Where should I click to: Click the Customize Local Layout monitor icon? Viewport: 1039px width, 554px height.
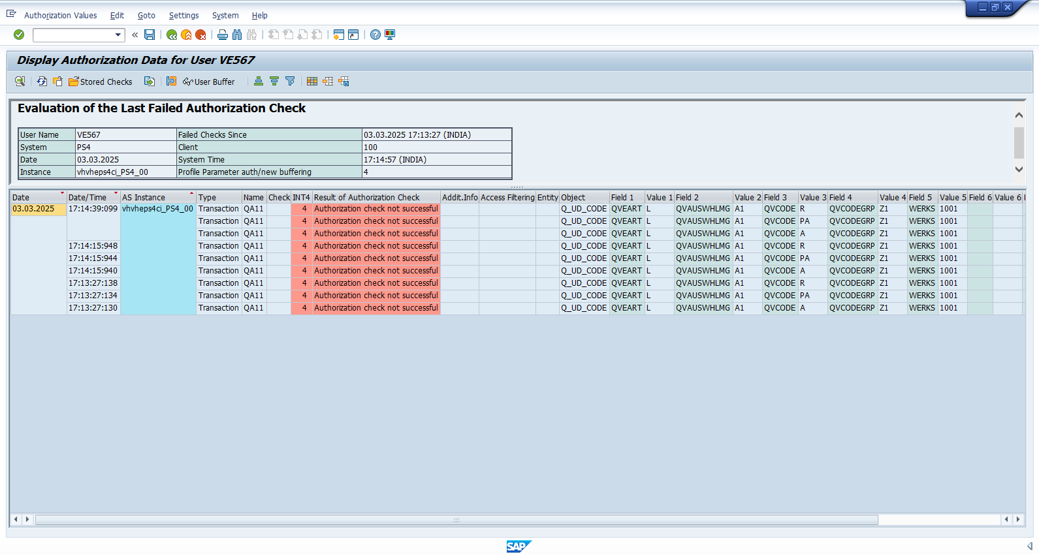[x=390, y=35]
